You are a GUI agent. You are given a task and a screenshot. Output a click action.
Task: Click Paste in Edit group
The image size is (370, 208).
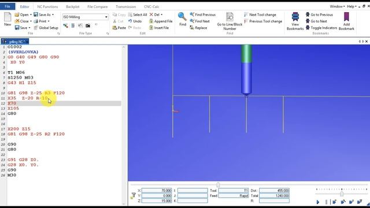pos(119,28)
